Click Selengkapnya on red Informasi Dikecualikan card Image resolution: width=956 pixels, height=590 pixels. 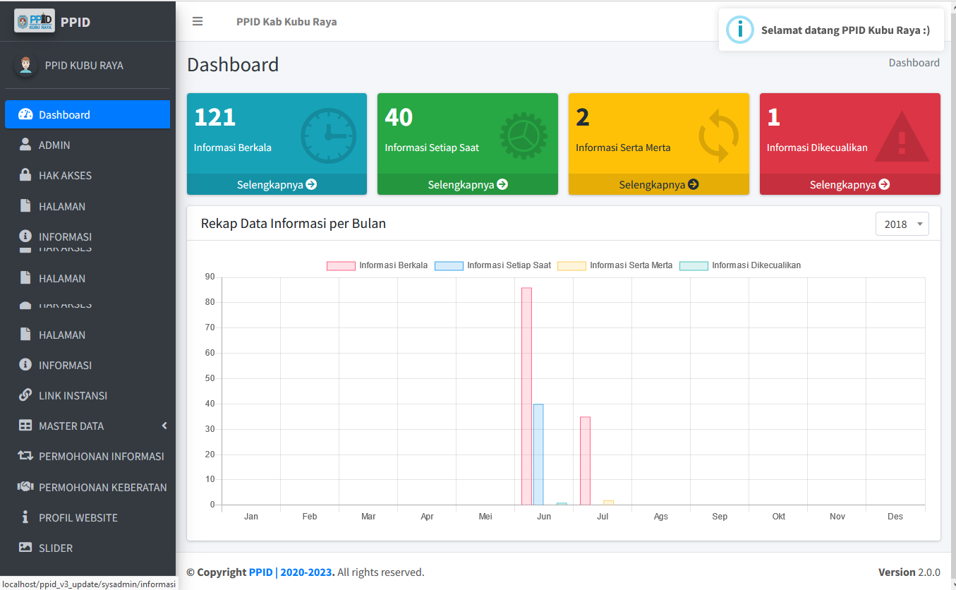click(849, 184)
